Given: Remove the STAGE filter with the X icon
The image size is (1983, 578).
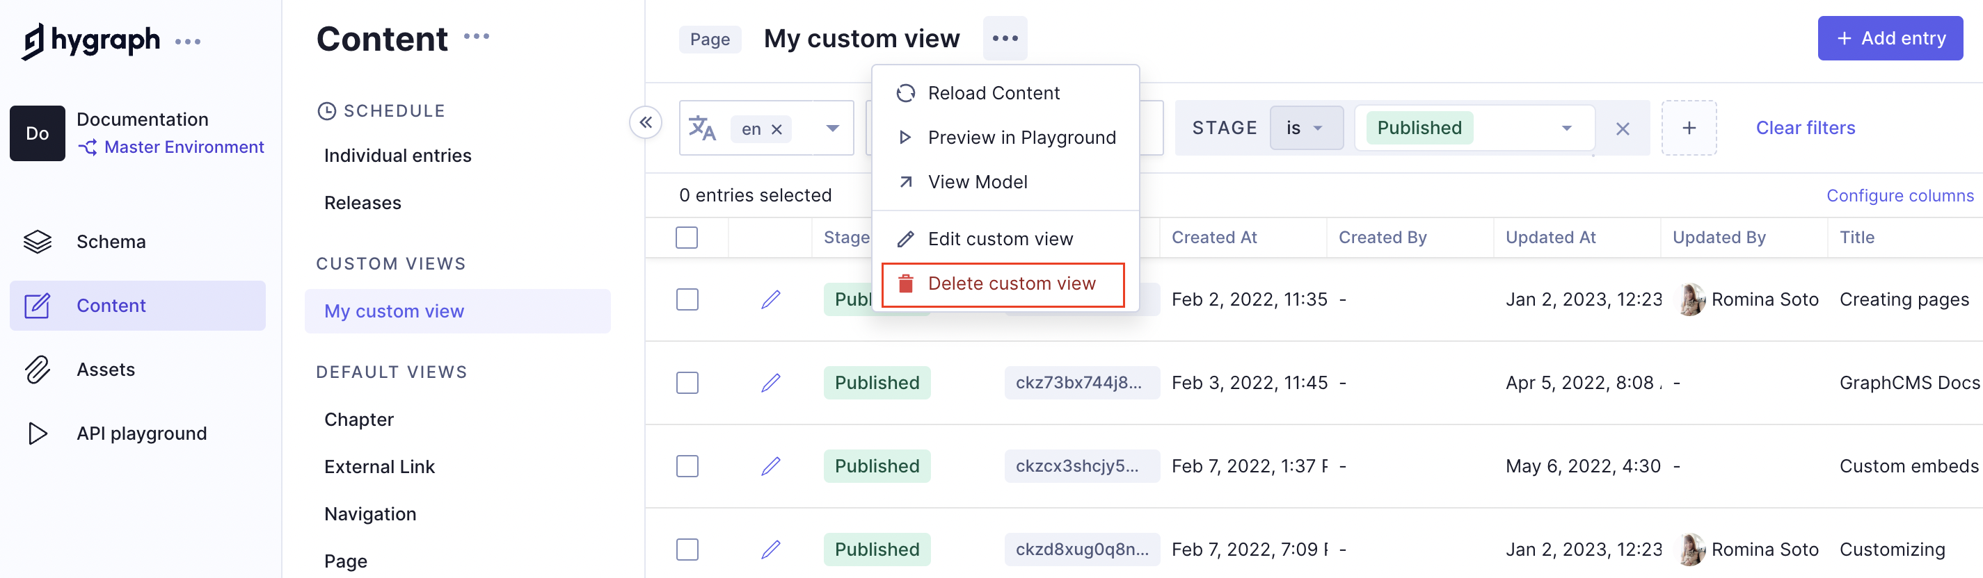Looking at the screenshot, I should 1622,129.
